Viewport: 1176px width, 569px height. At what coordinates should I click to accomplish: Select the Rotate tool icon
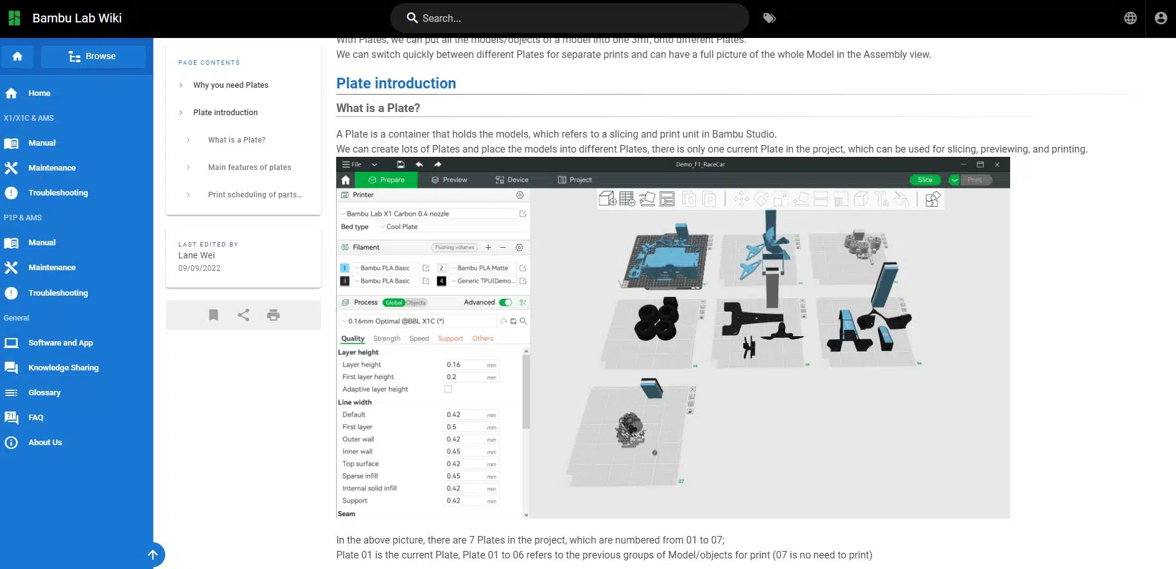761,199
